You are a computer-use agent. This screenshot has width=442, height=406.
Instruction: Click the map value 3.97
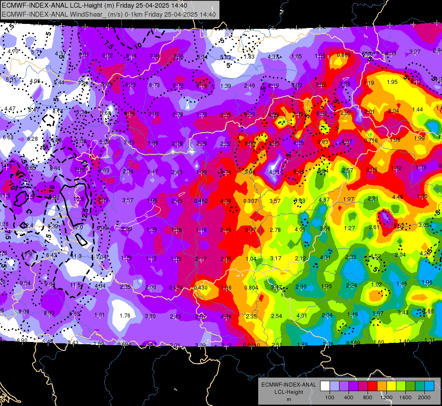[251, 230]
